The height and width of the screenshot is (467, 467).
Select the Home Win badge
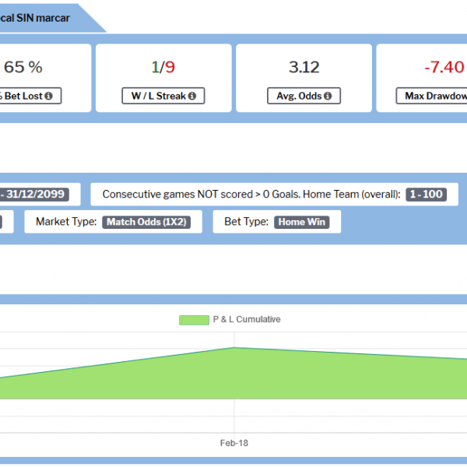(302, 222)
